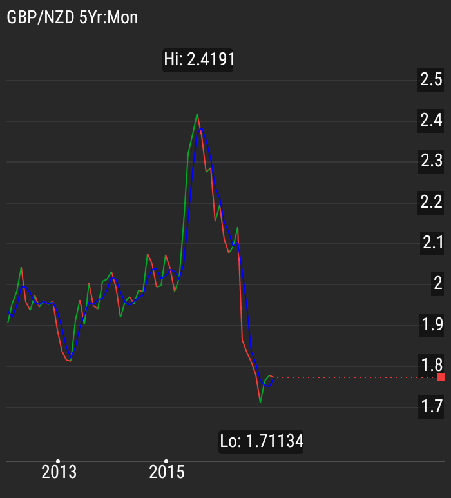451x498 pixels.
Task: Click the 2.3 price axis label
Action: click(431, 161)
